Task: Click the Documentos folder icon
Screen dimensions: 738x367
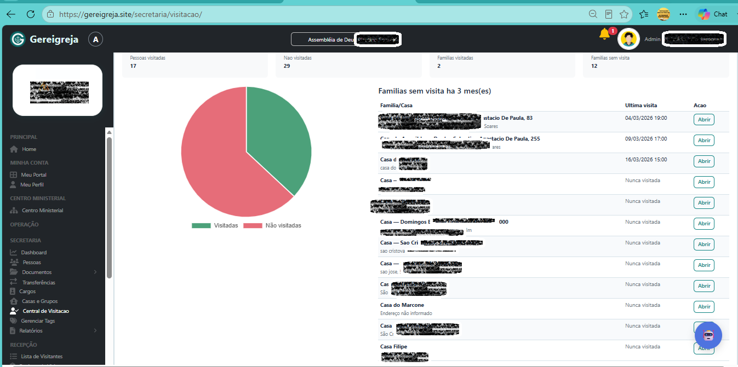Action: click(14, 272)
